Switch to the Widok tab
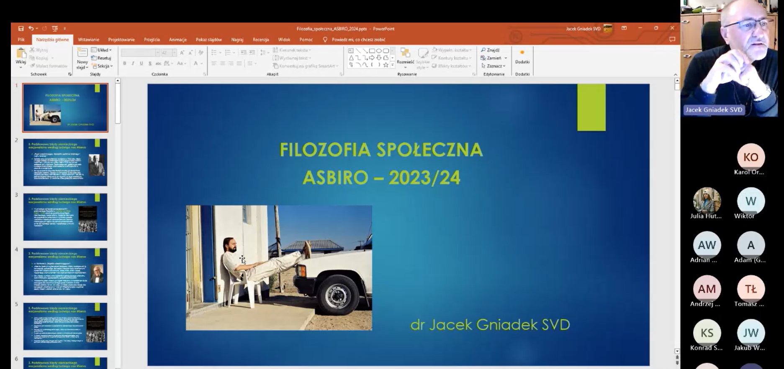Image resolution: width=784 pixels, height=369 pixels. coord(284,40)
